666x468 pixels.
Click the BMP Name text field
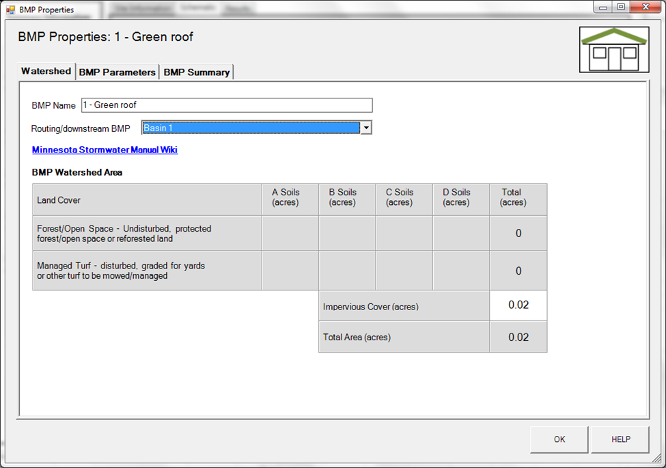point(226,105)
